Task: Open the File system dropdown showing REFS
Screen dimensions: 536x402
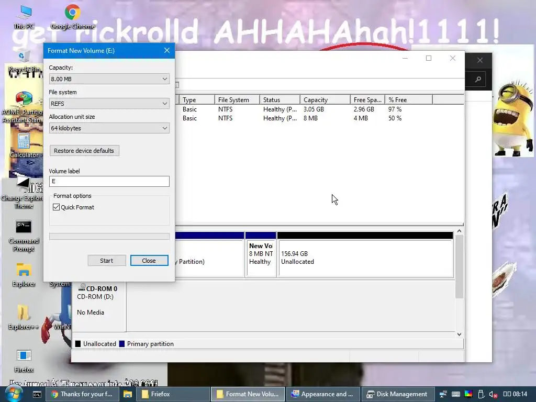Action: click(109, 104)
